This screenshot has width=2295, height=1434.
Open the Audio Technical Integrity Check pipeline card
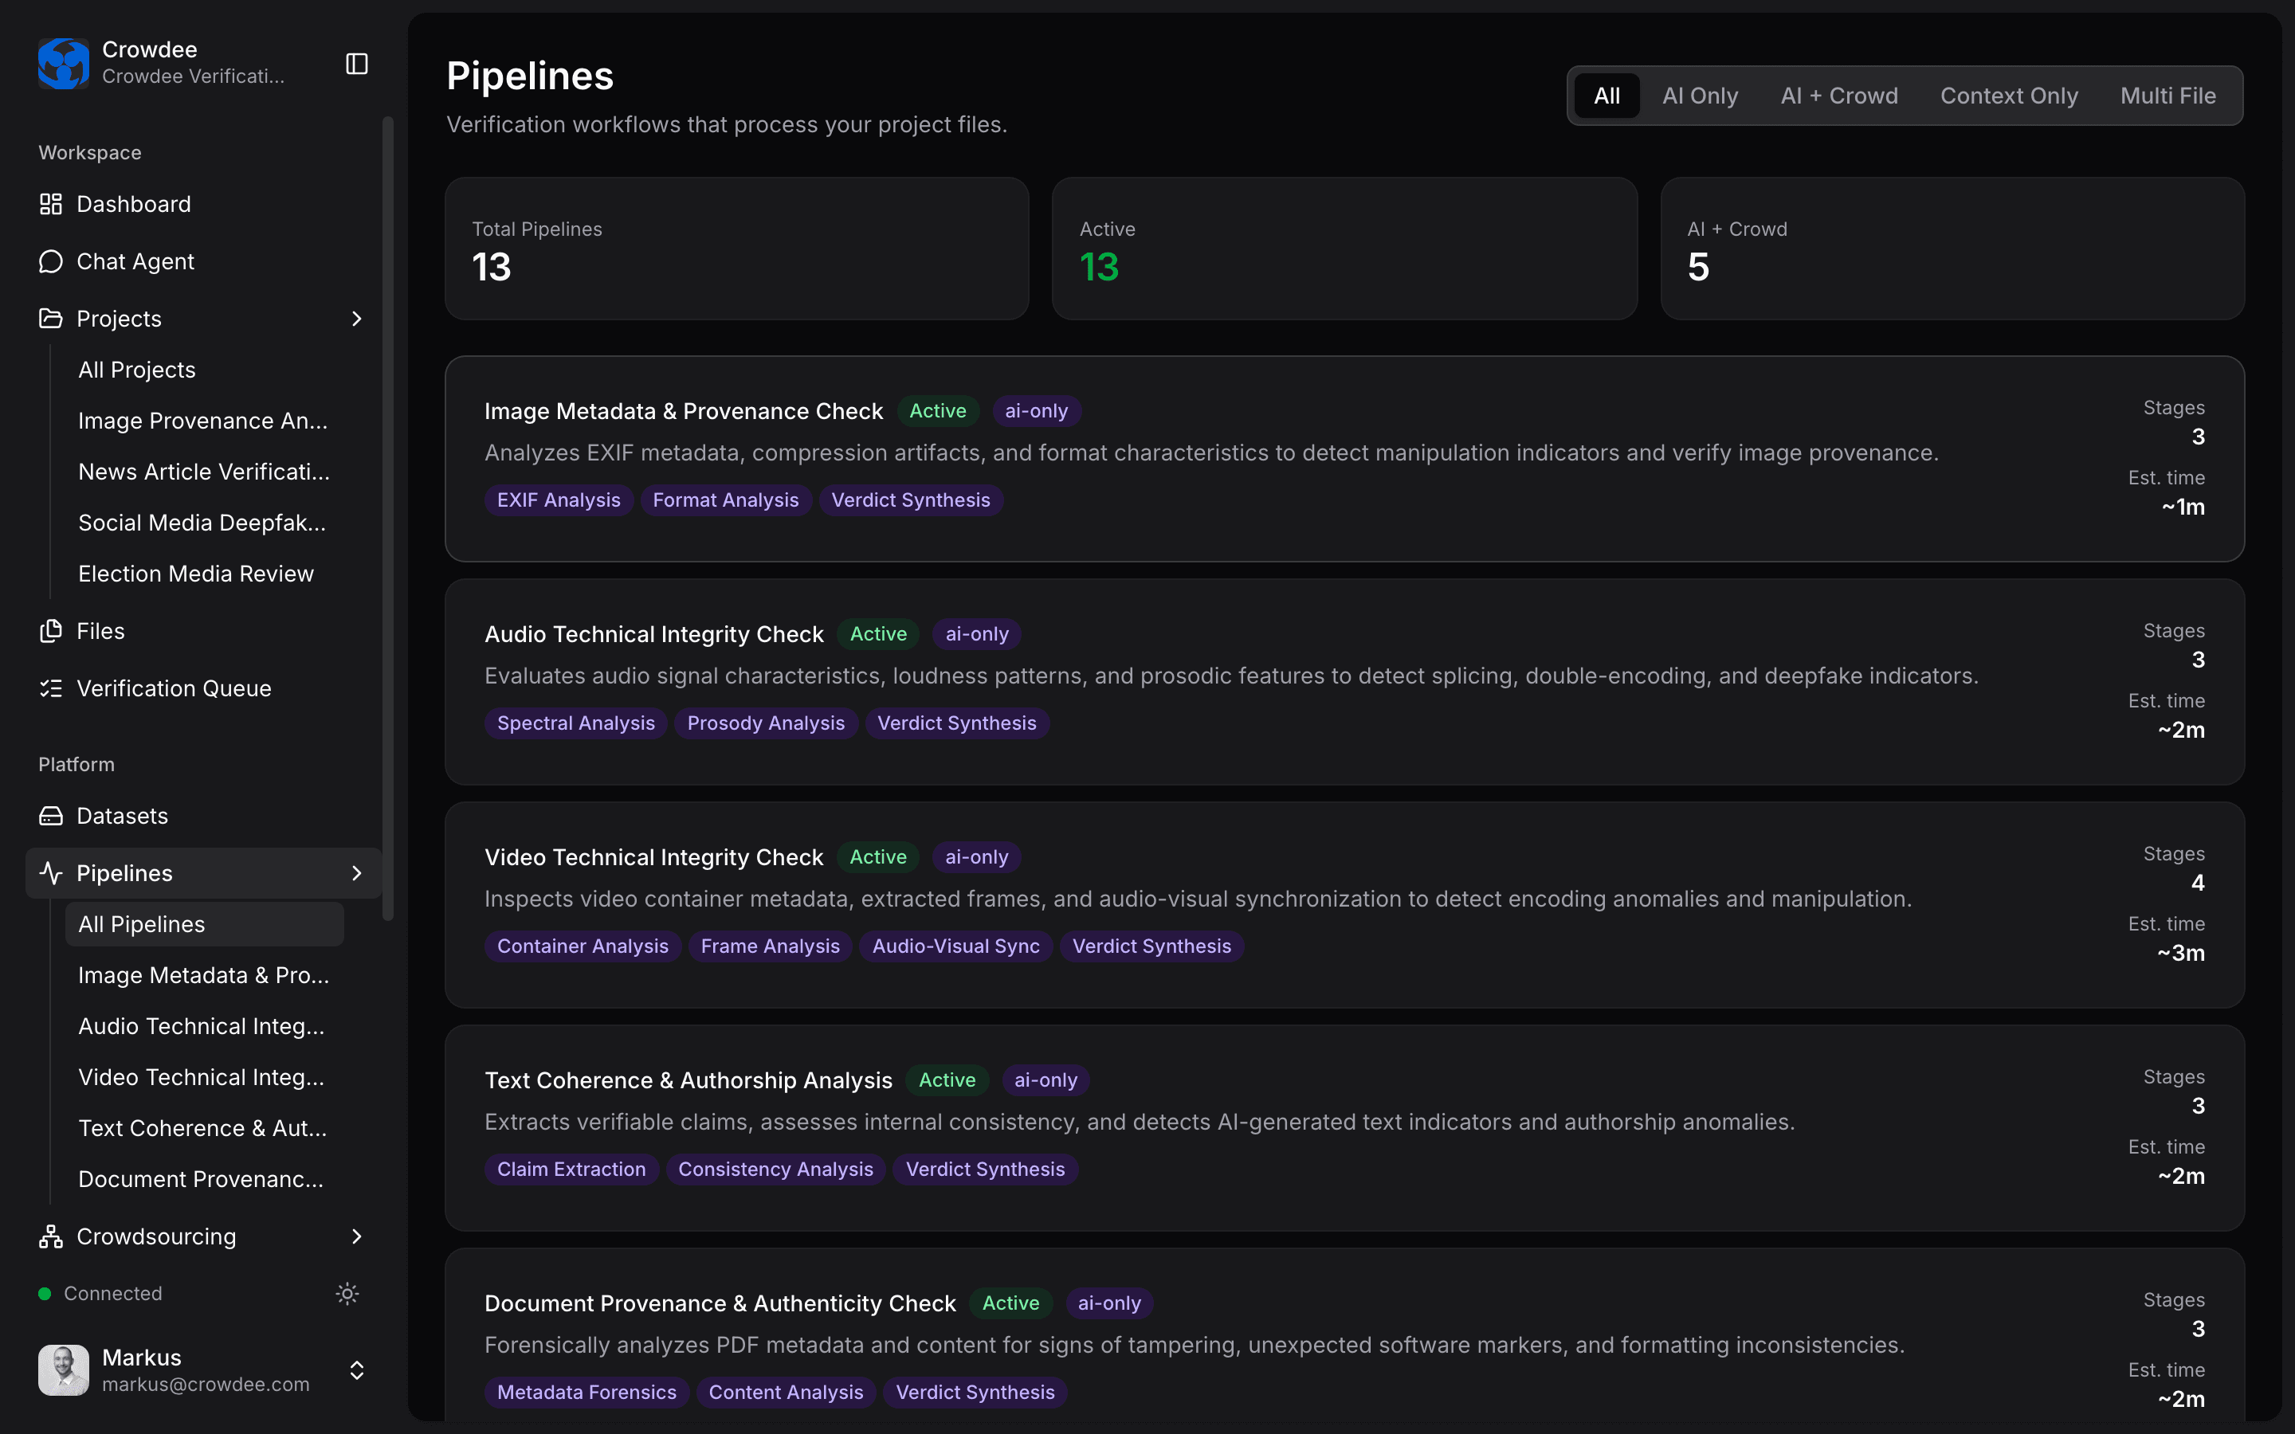1345,682
